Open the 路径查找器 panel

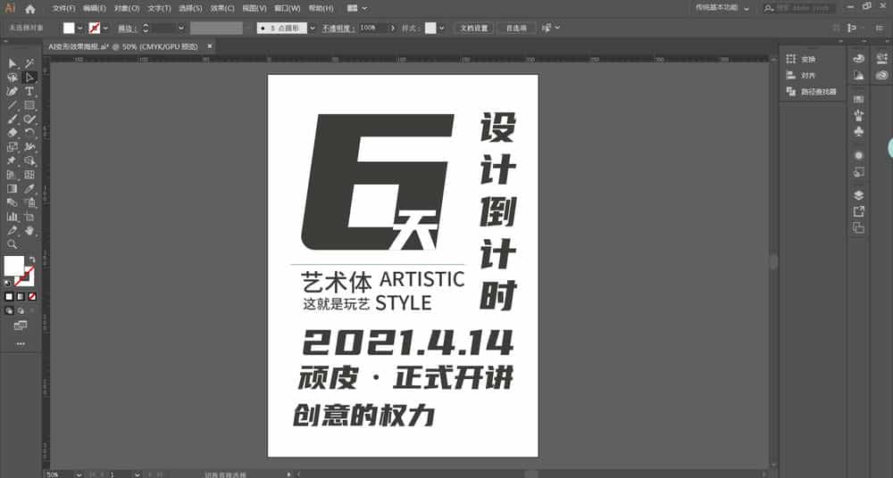point(812,92)
